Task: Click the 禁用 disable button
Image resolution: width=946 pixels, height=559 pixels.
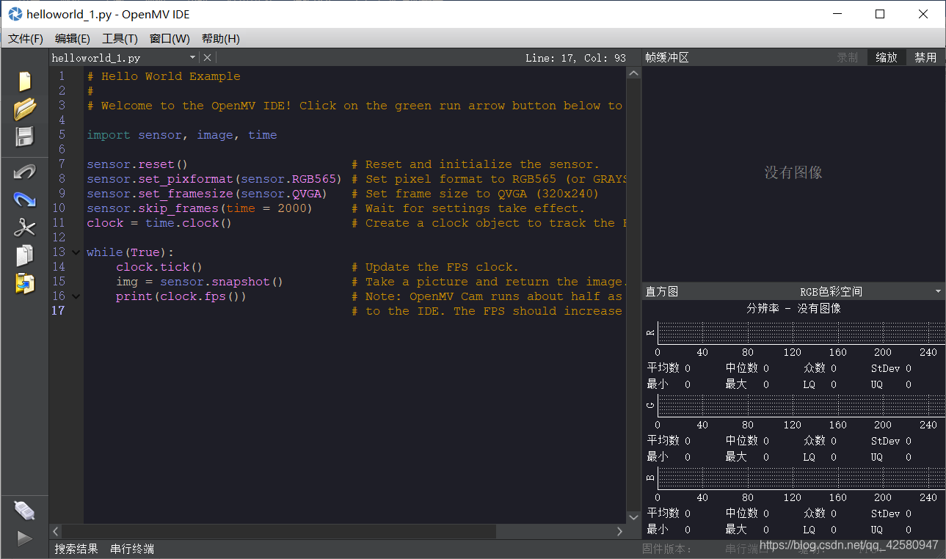Action: coord(925,57)
